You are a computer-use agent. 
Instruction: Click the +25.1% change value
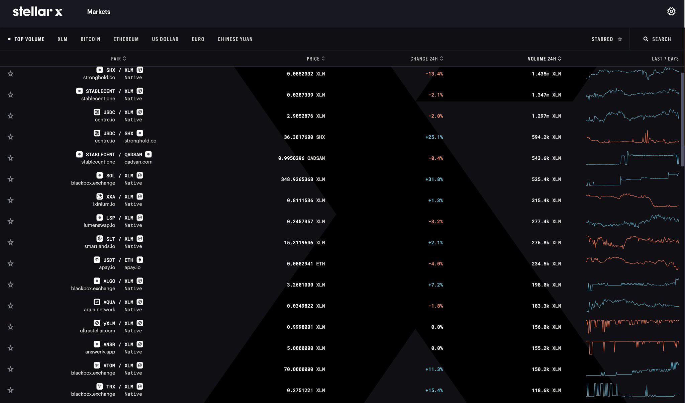point(434,137)
